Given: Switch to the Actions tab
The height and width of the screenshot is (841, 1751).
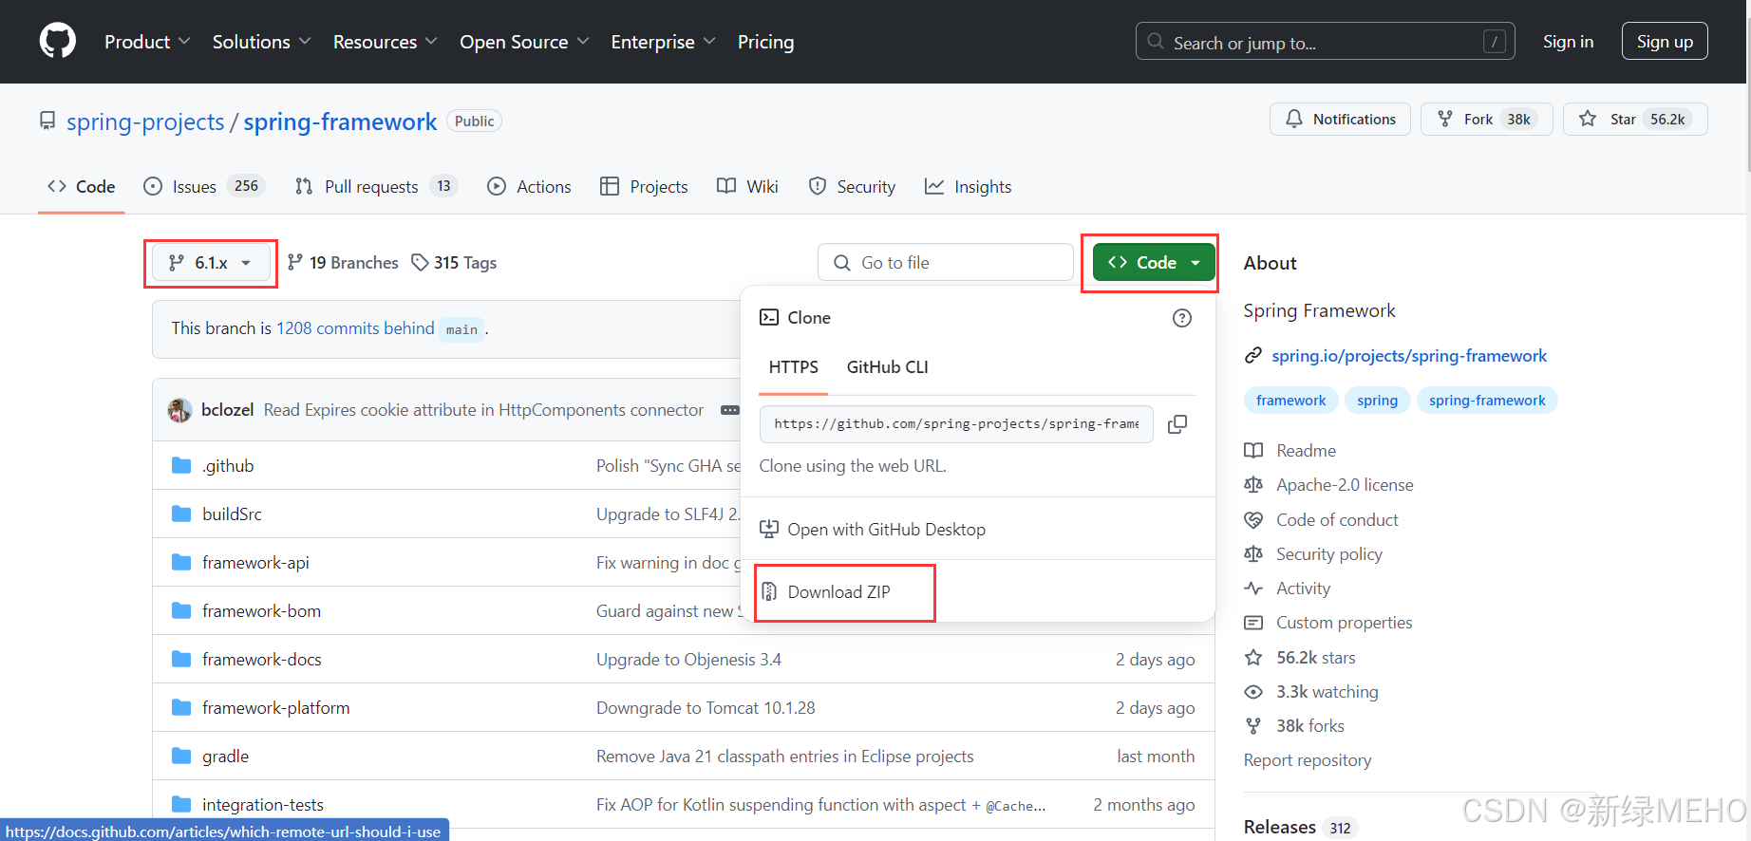Looking at the screenshot, I should tap(529, 187).
